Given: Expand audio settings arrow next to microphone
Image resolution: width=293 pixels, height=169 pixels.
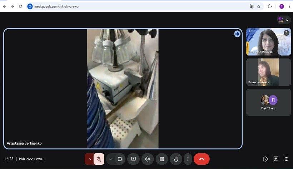Looking at the screenshot, I should (x=89, y=159).
